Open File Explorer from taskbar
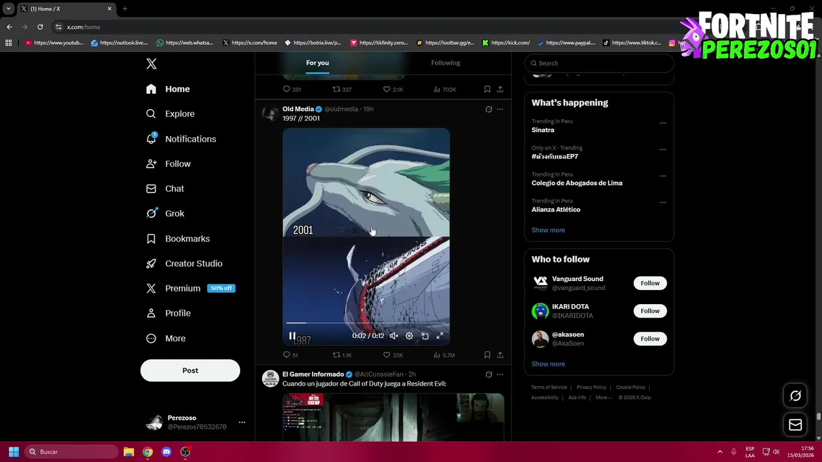 click(128, 452)
